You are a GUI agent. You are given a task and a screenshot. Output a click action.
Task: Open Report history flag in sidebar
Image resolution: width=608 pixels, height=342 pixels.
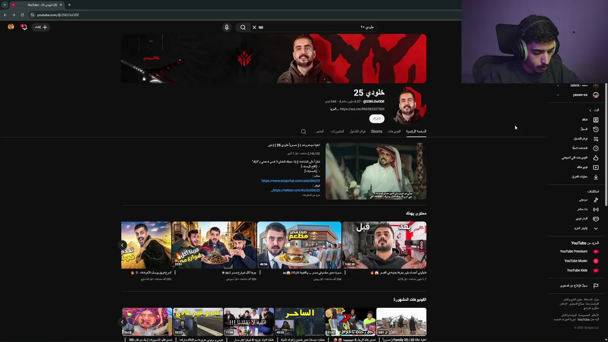tap(596, 286)
